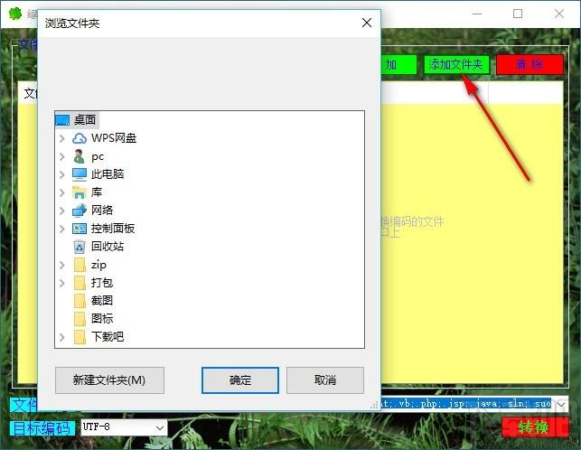The image size is (581, 450).
Task: Click the red 清除 button
Action: [529, 64]
